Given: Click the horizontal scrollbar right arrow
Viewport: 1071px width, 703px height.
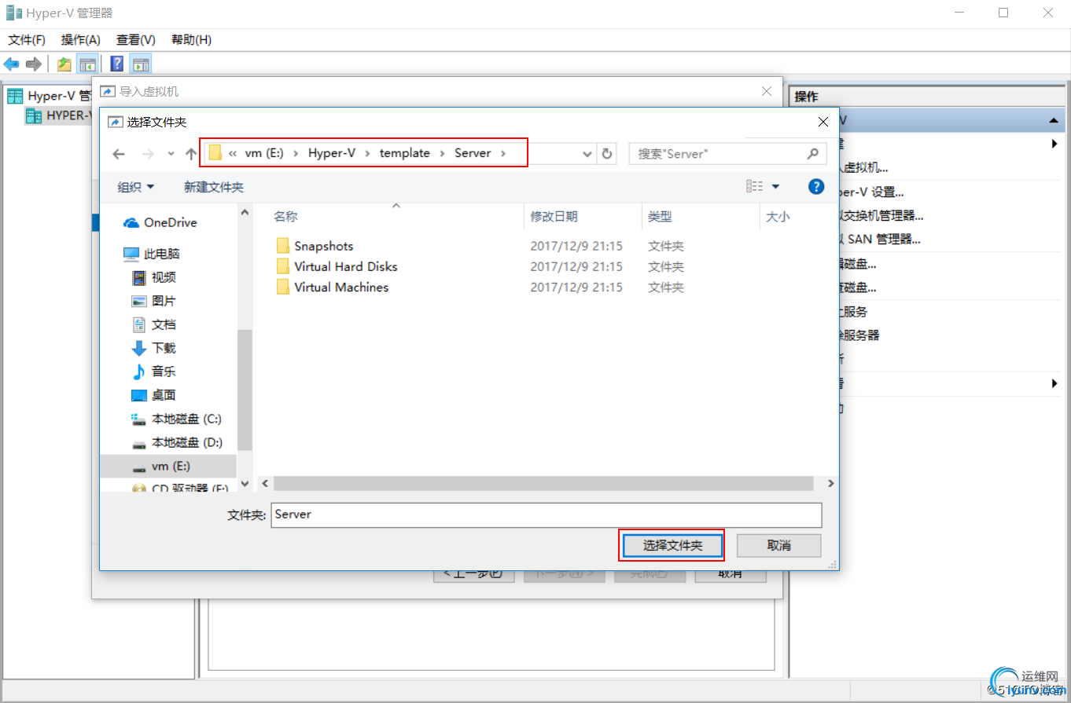Looking at the screenshot, I should tap(830, 484).
